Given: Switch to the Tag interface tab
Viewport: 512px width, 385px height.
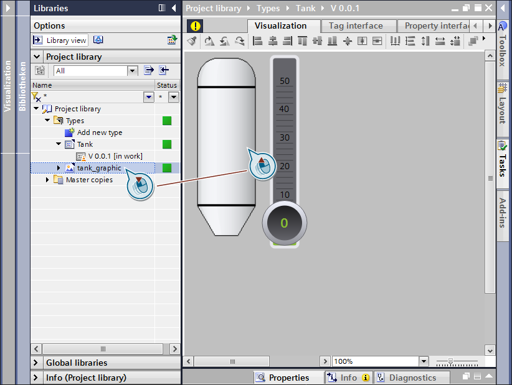Looking at the screenshot, I should (x=356, y=26).
